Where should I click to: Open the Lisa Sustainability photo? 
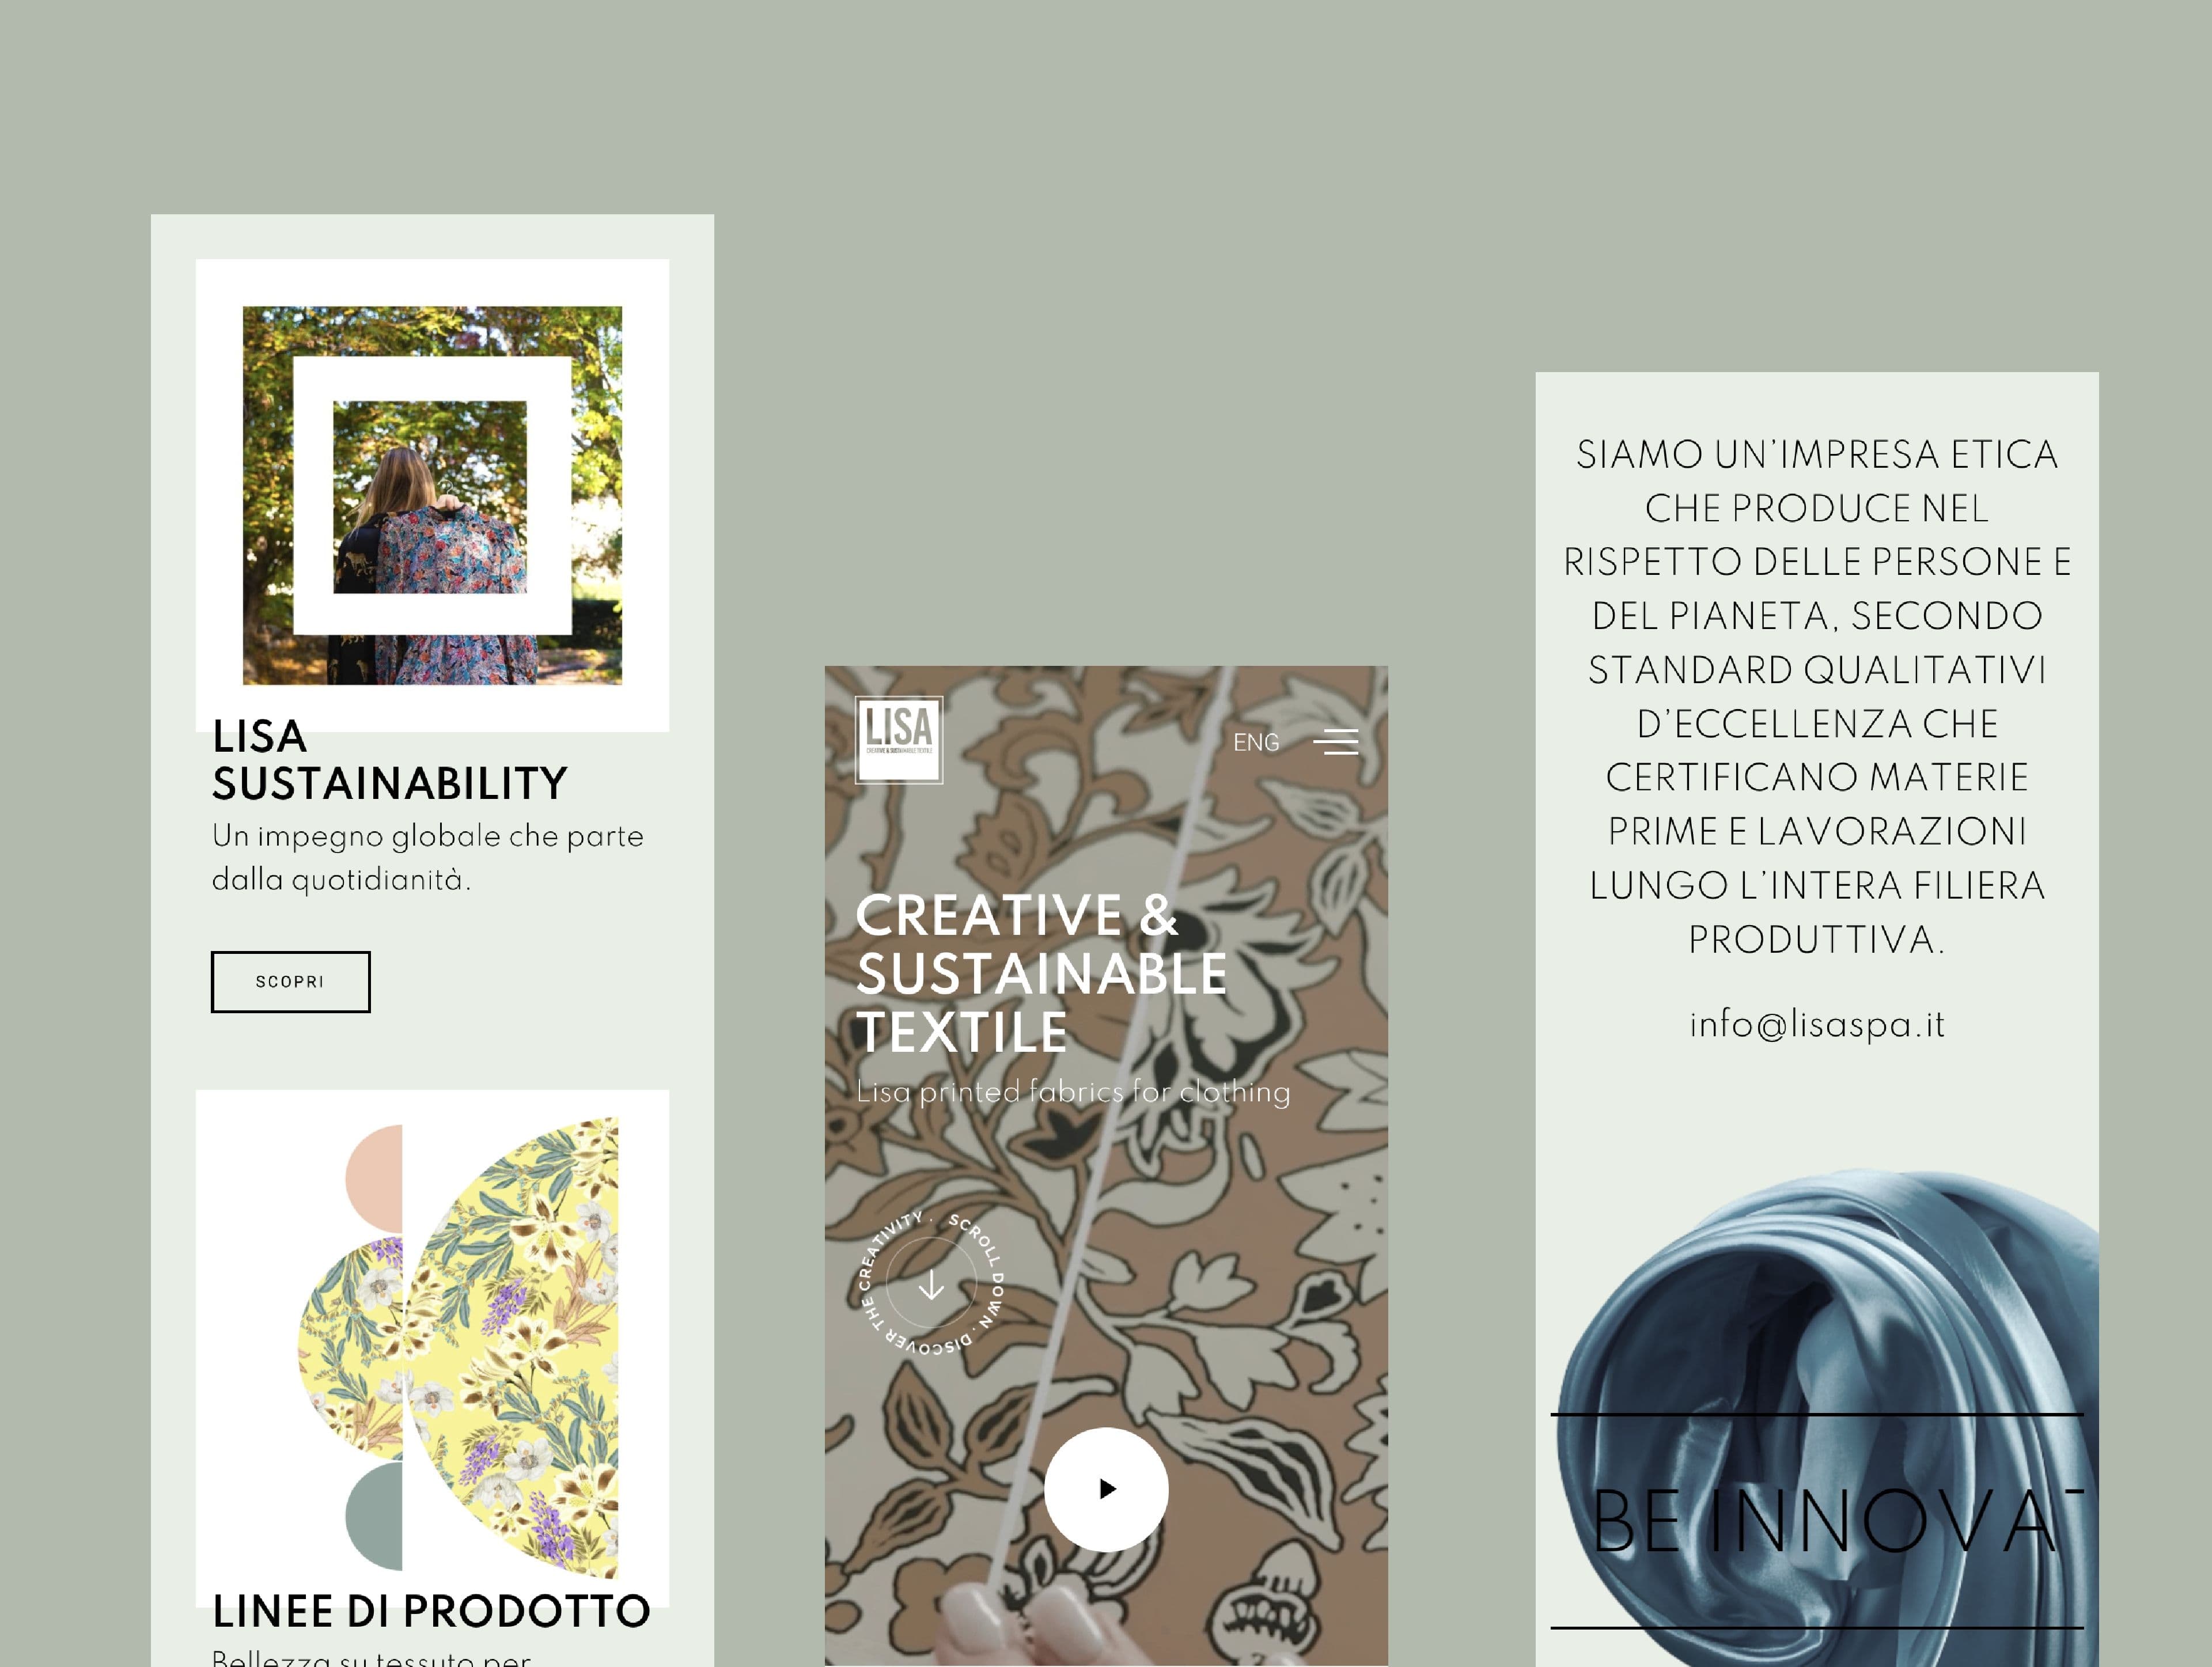[x=432, y=495]
